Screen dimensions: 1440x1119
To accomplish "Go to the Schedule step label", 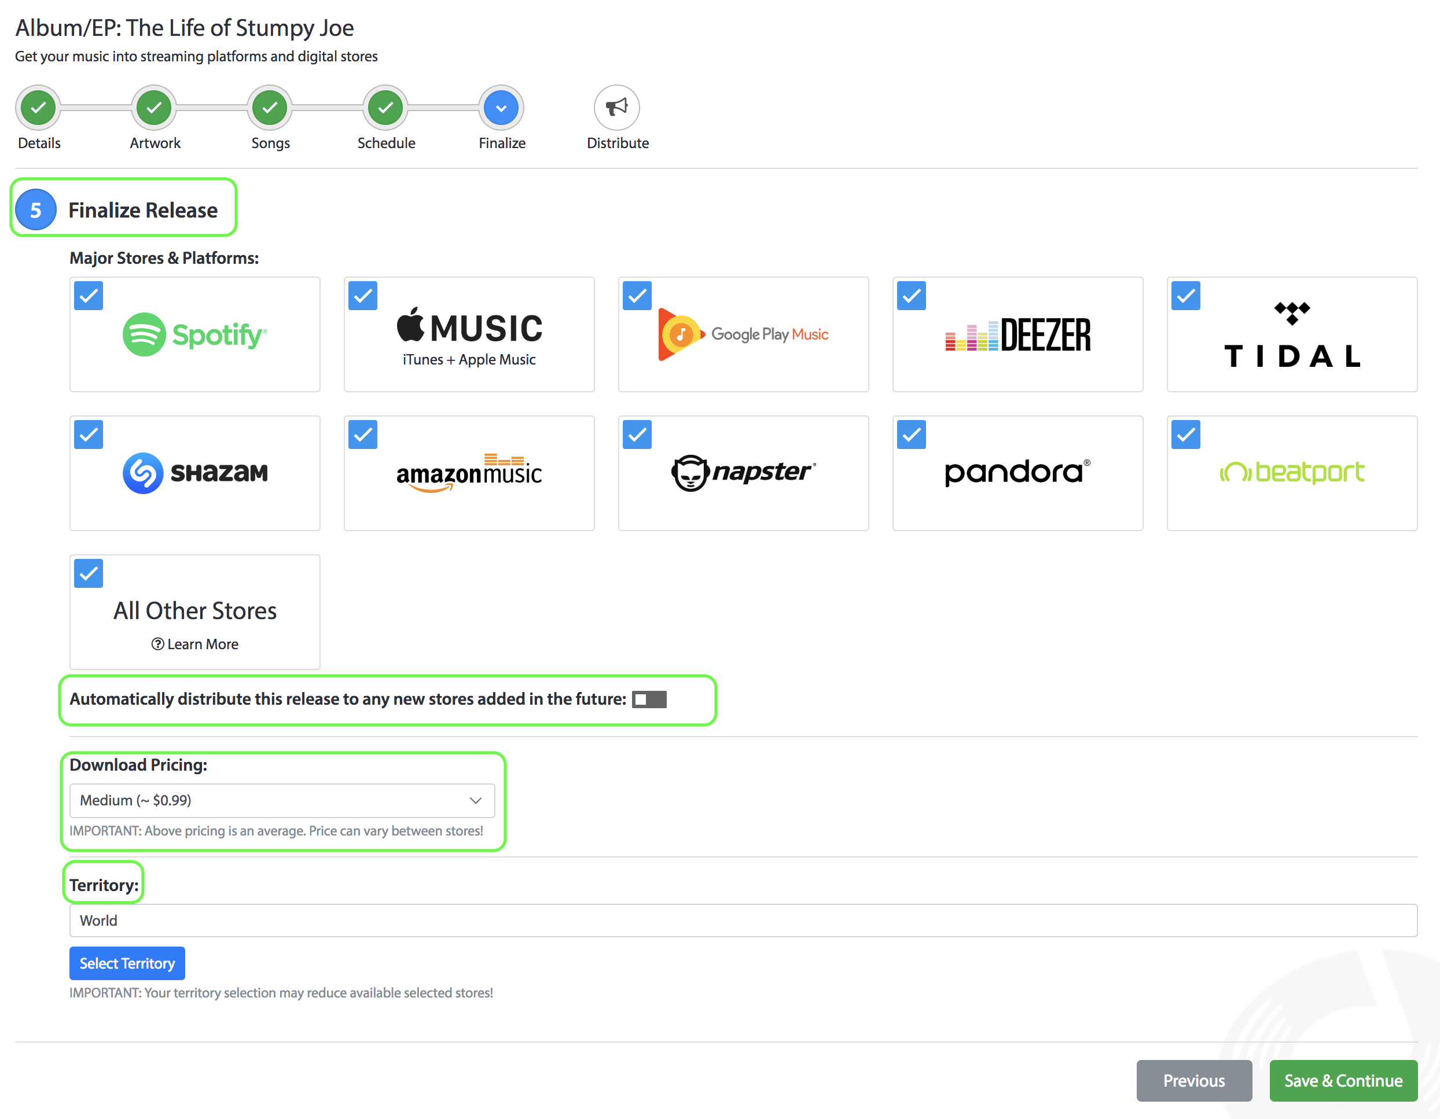I will (387, 143).
